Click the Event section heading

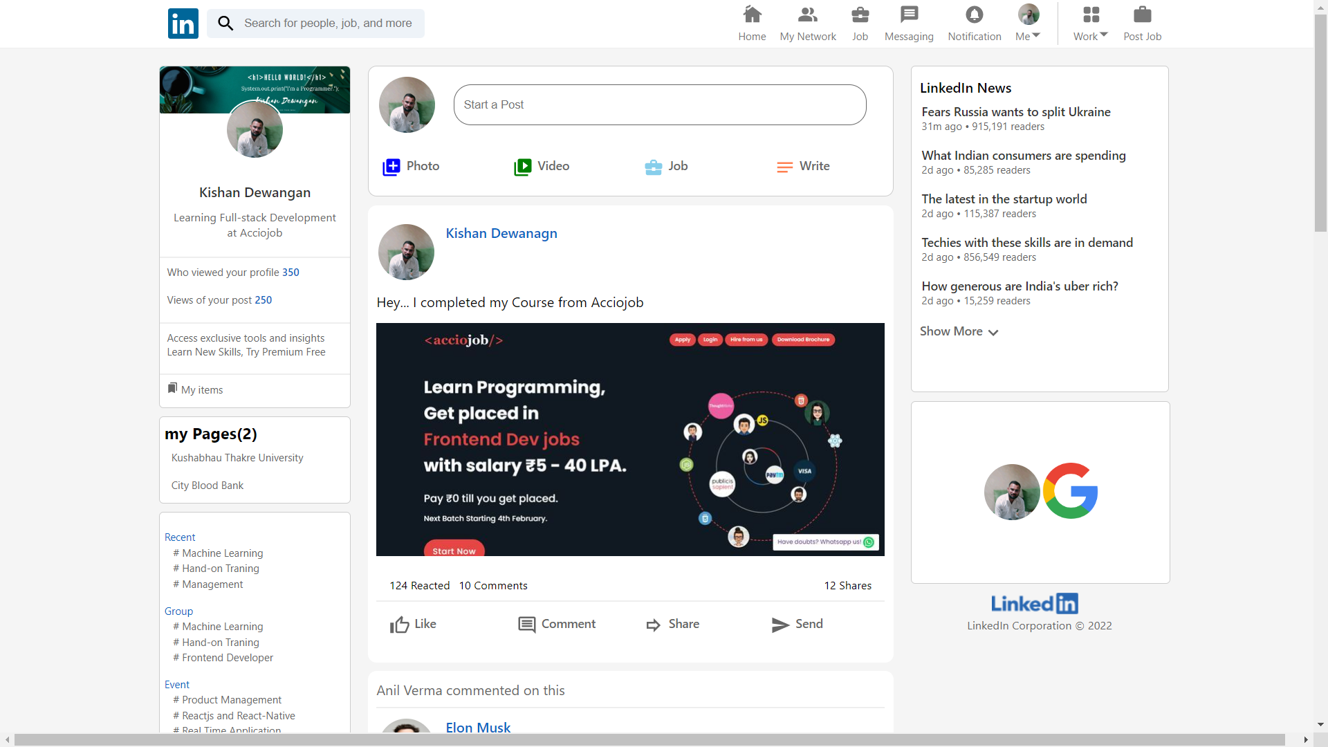(177, 685)
